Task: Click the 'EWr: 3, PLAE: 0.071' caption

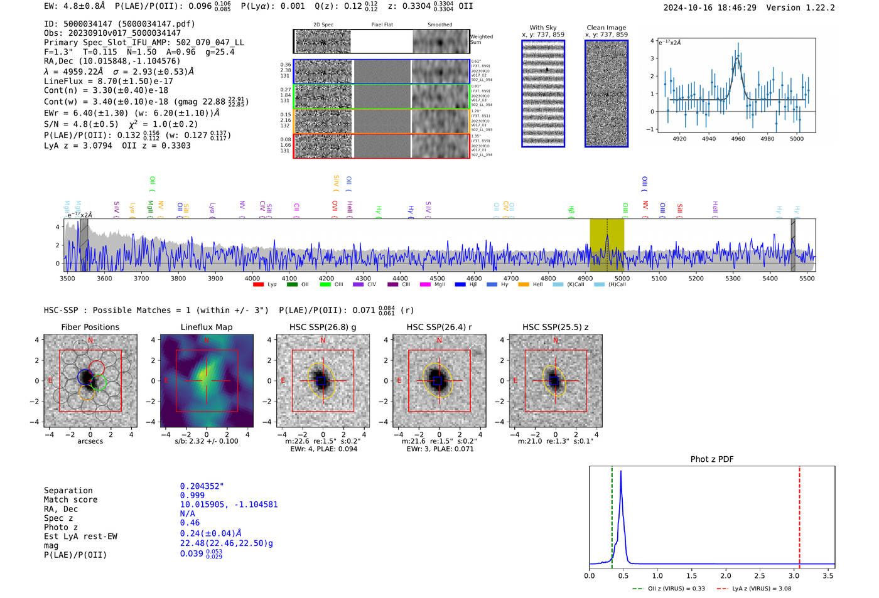Action: tap(440, 449)
